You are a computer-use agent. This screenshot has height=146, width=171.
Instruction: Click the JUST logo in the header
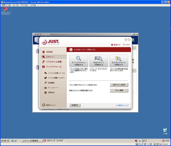(x=50, y=42)
